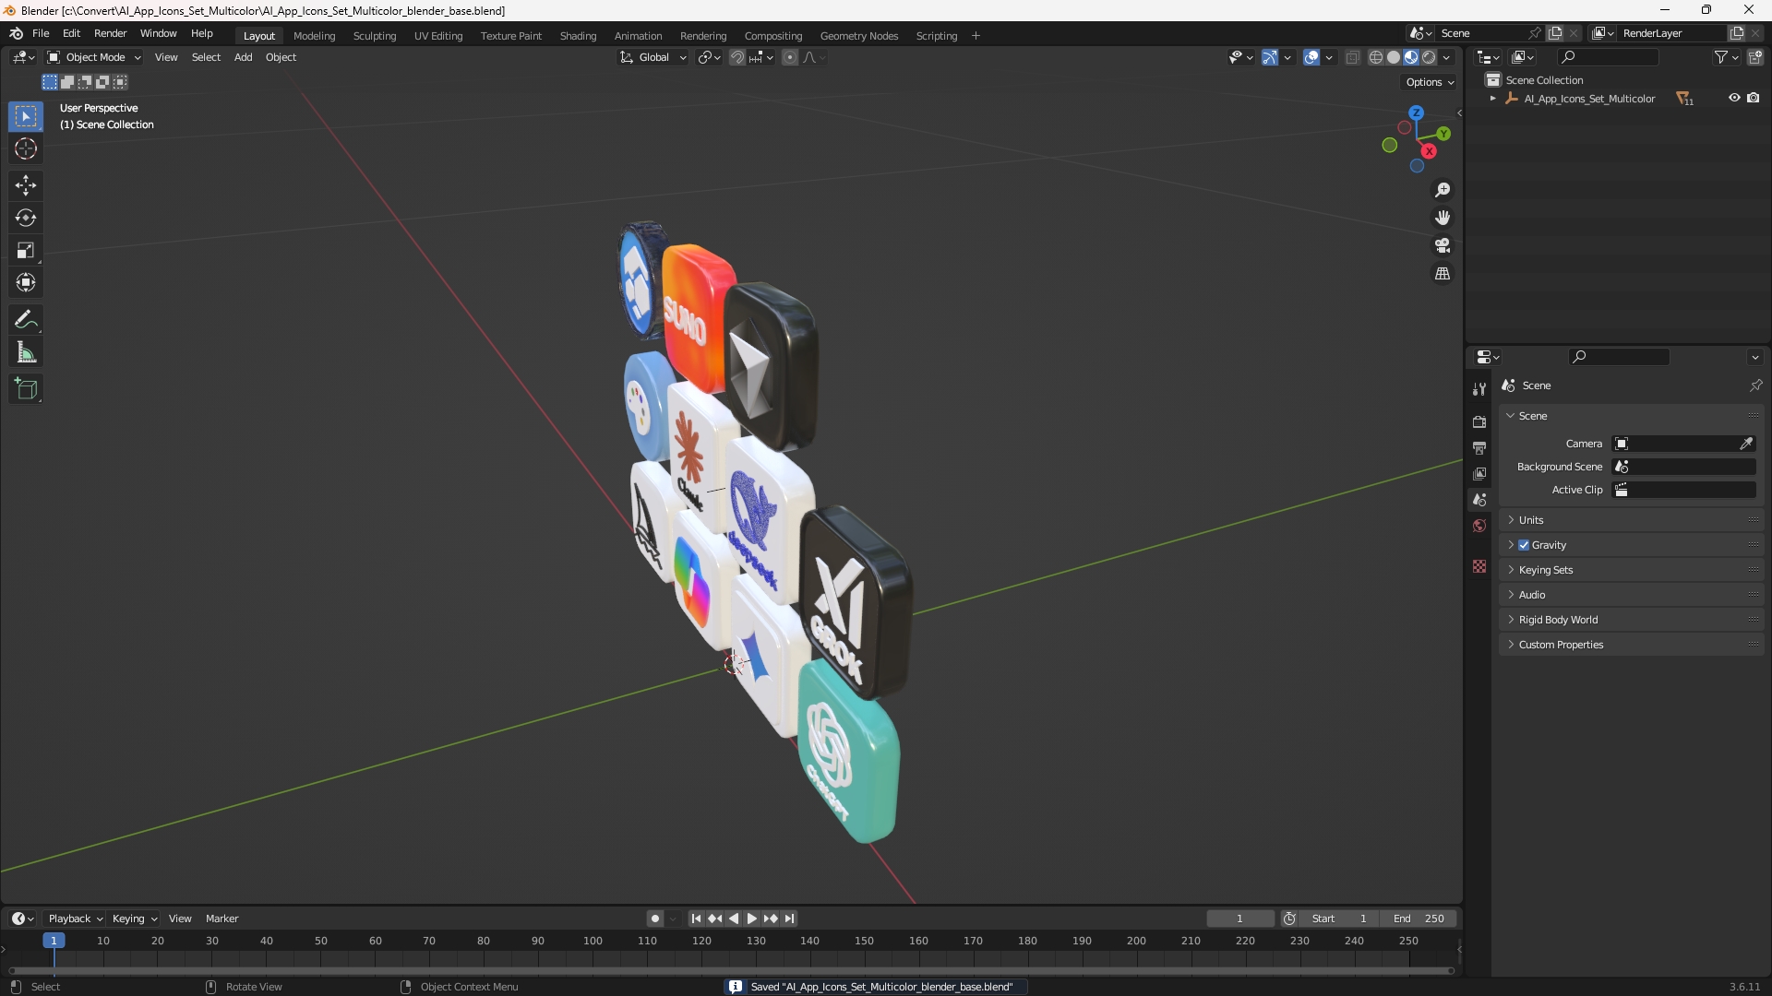
Task: Toggle the Gravity checkbox
Action: click(1524, 545)
